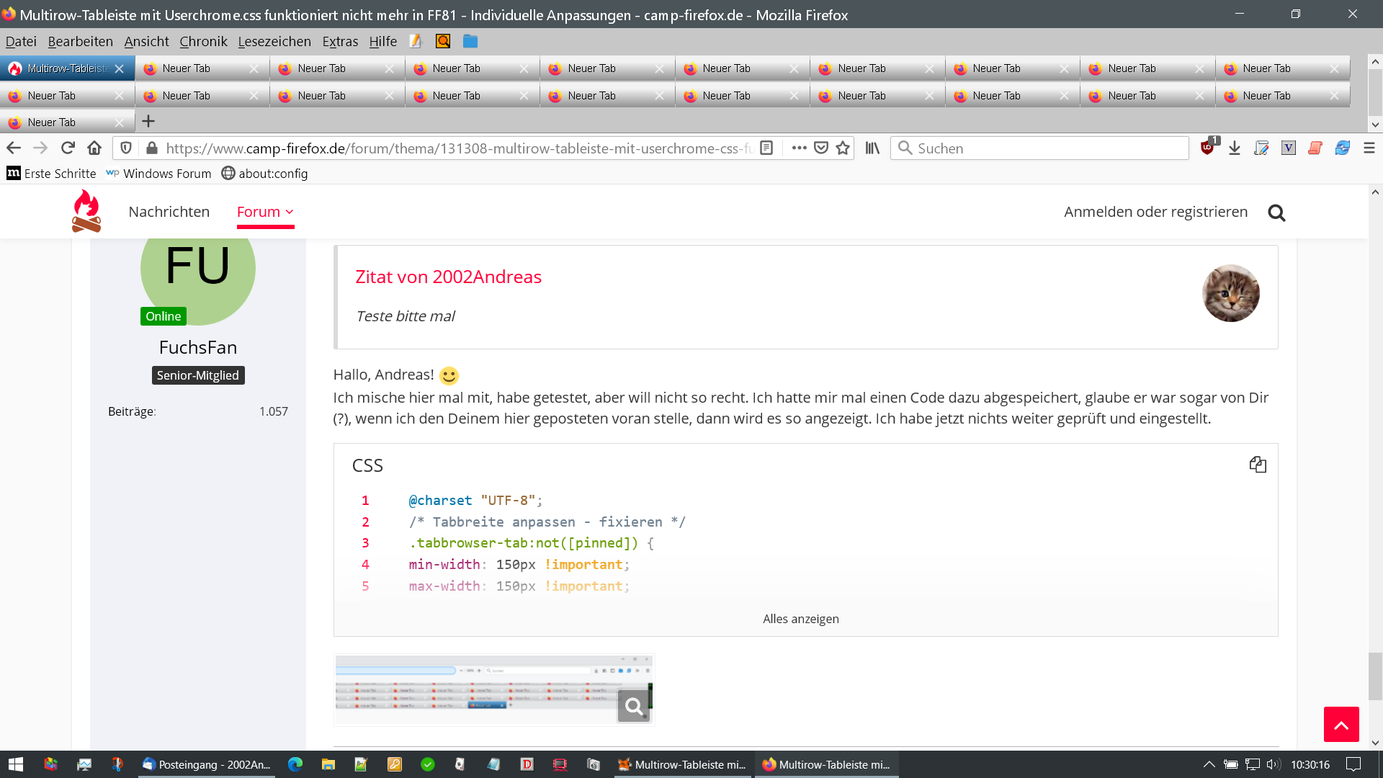Go to the home page icon
Viewport: 1383px width, 778px height.
coord(94,148)
